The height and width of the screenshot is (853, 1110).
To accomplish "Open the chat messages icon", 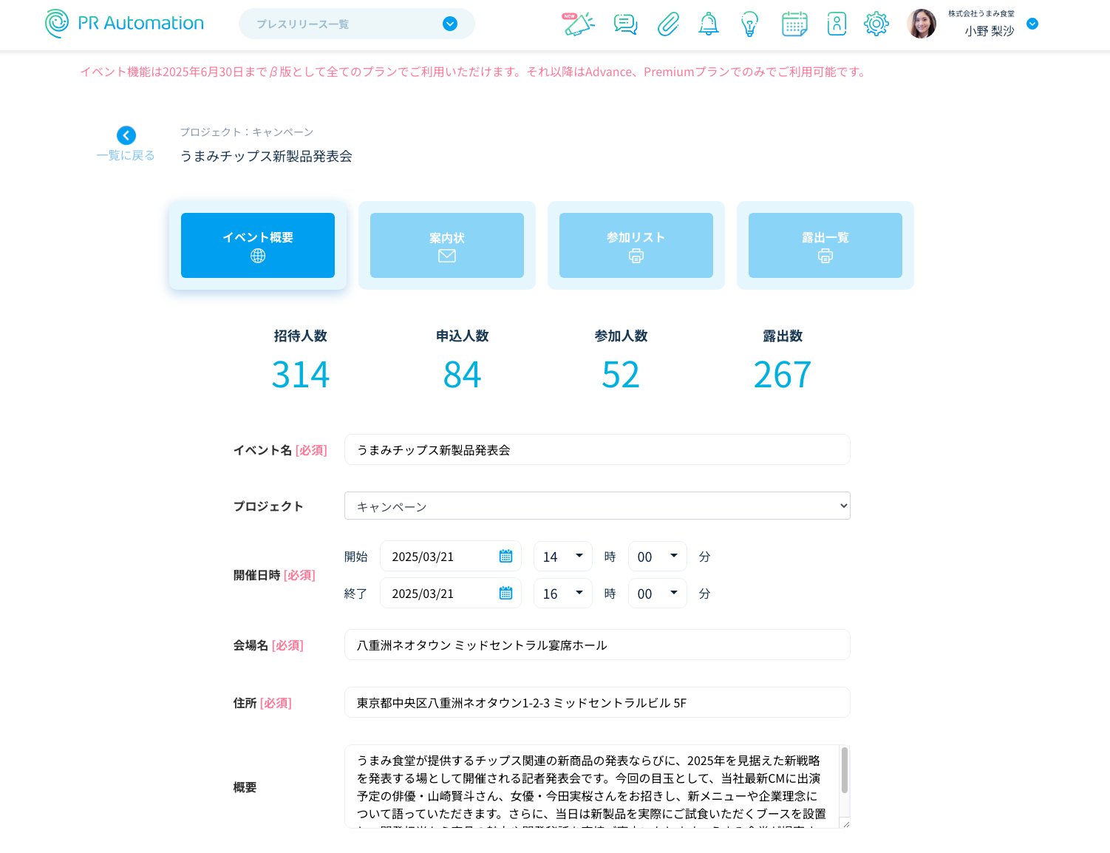I will click(625, 24).
